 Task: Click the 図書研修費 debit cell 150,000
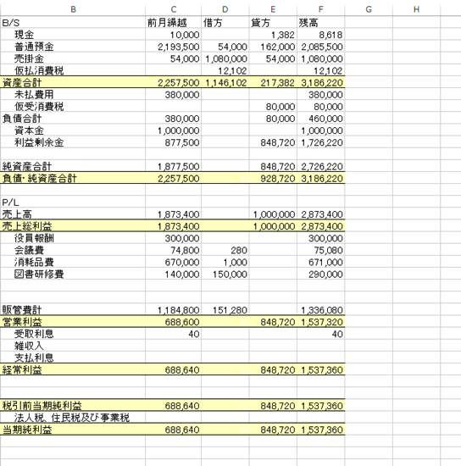225,274
